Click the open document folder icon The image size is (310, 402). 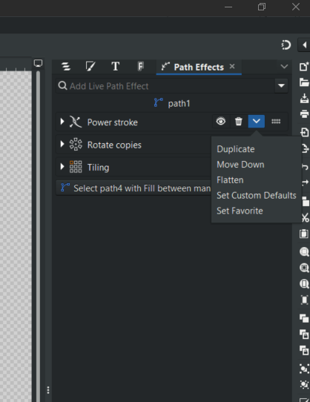304,82
